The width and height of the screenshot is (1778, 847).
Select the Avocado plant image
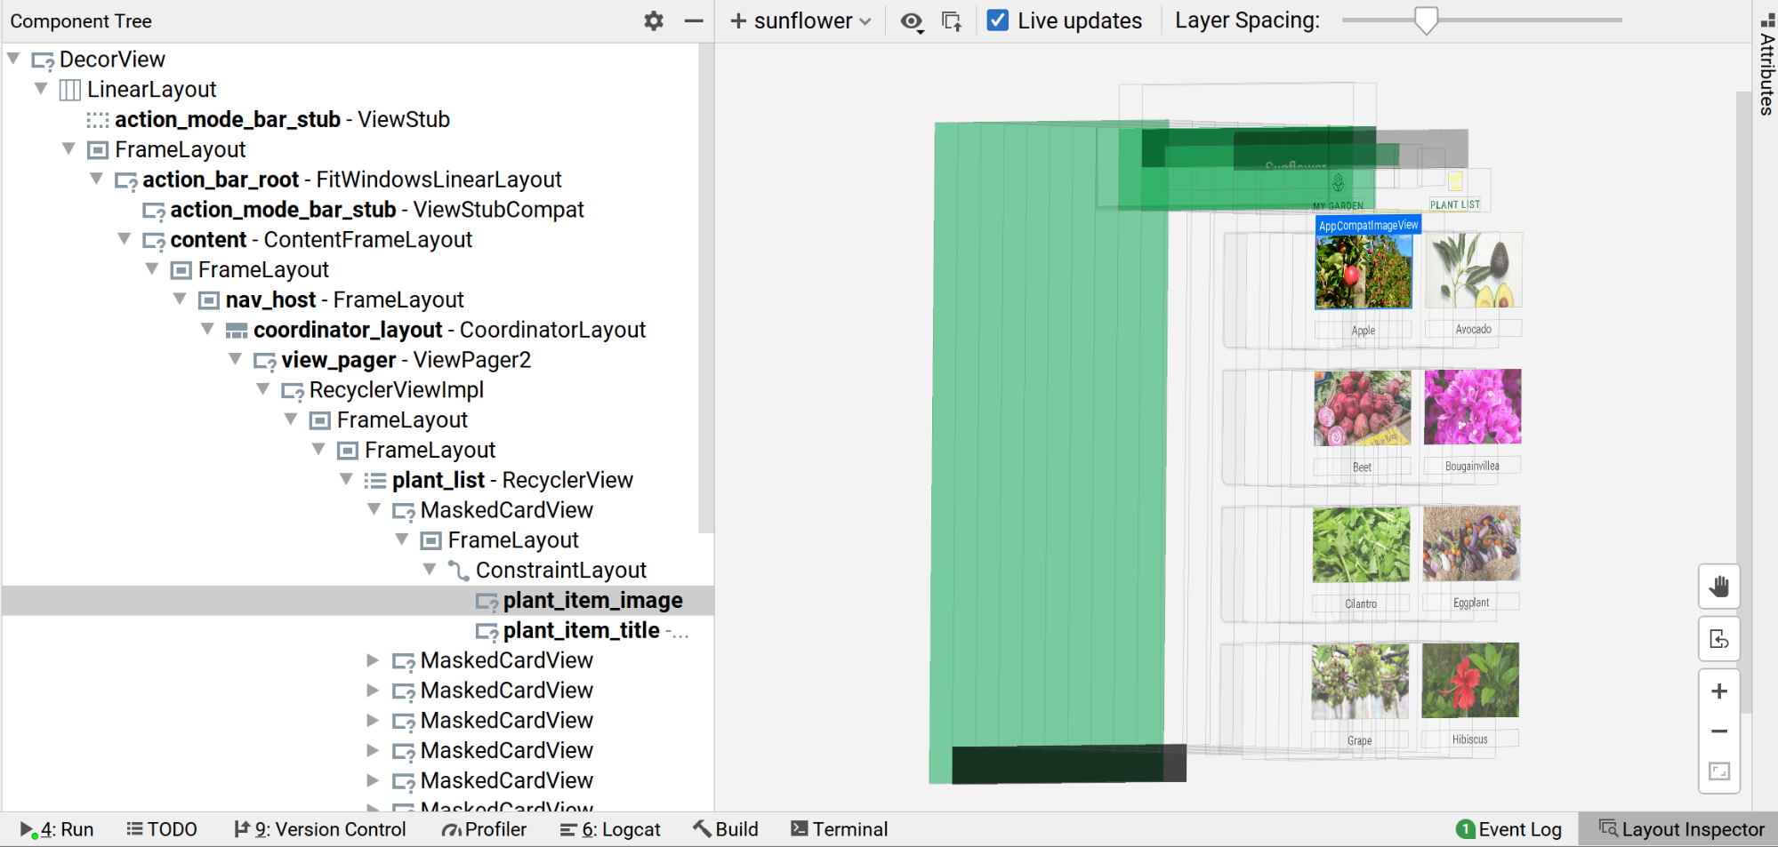coord(1474,270)
